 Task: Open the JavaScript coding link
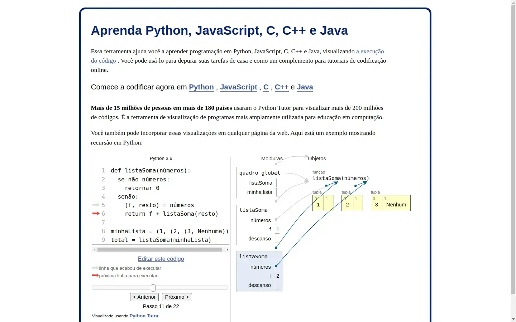(238, 87)
